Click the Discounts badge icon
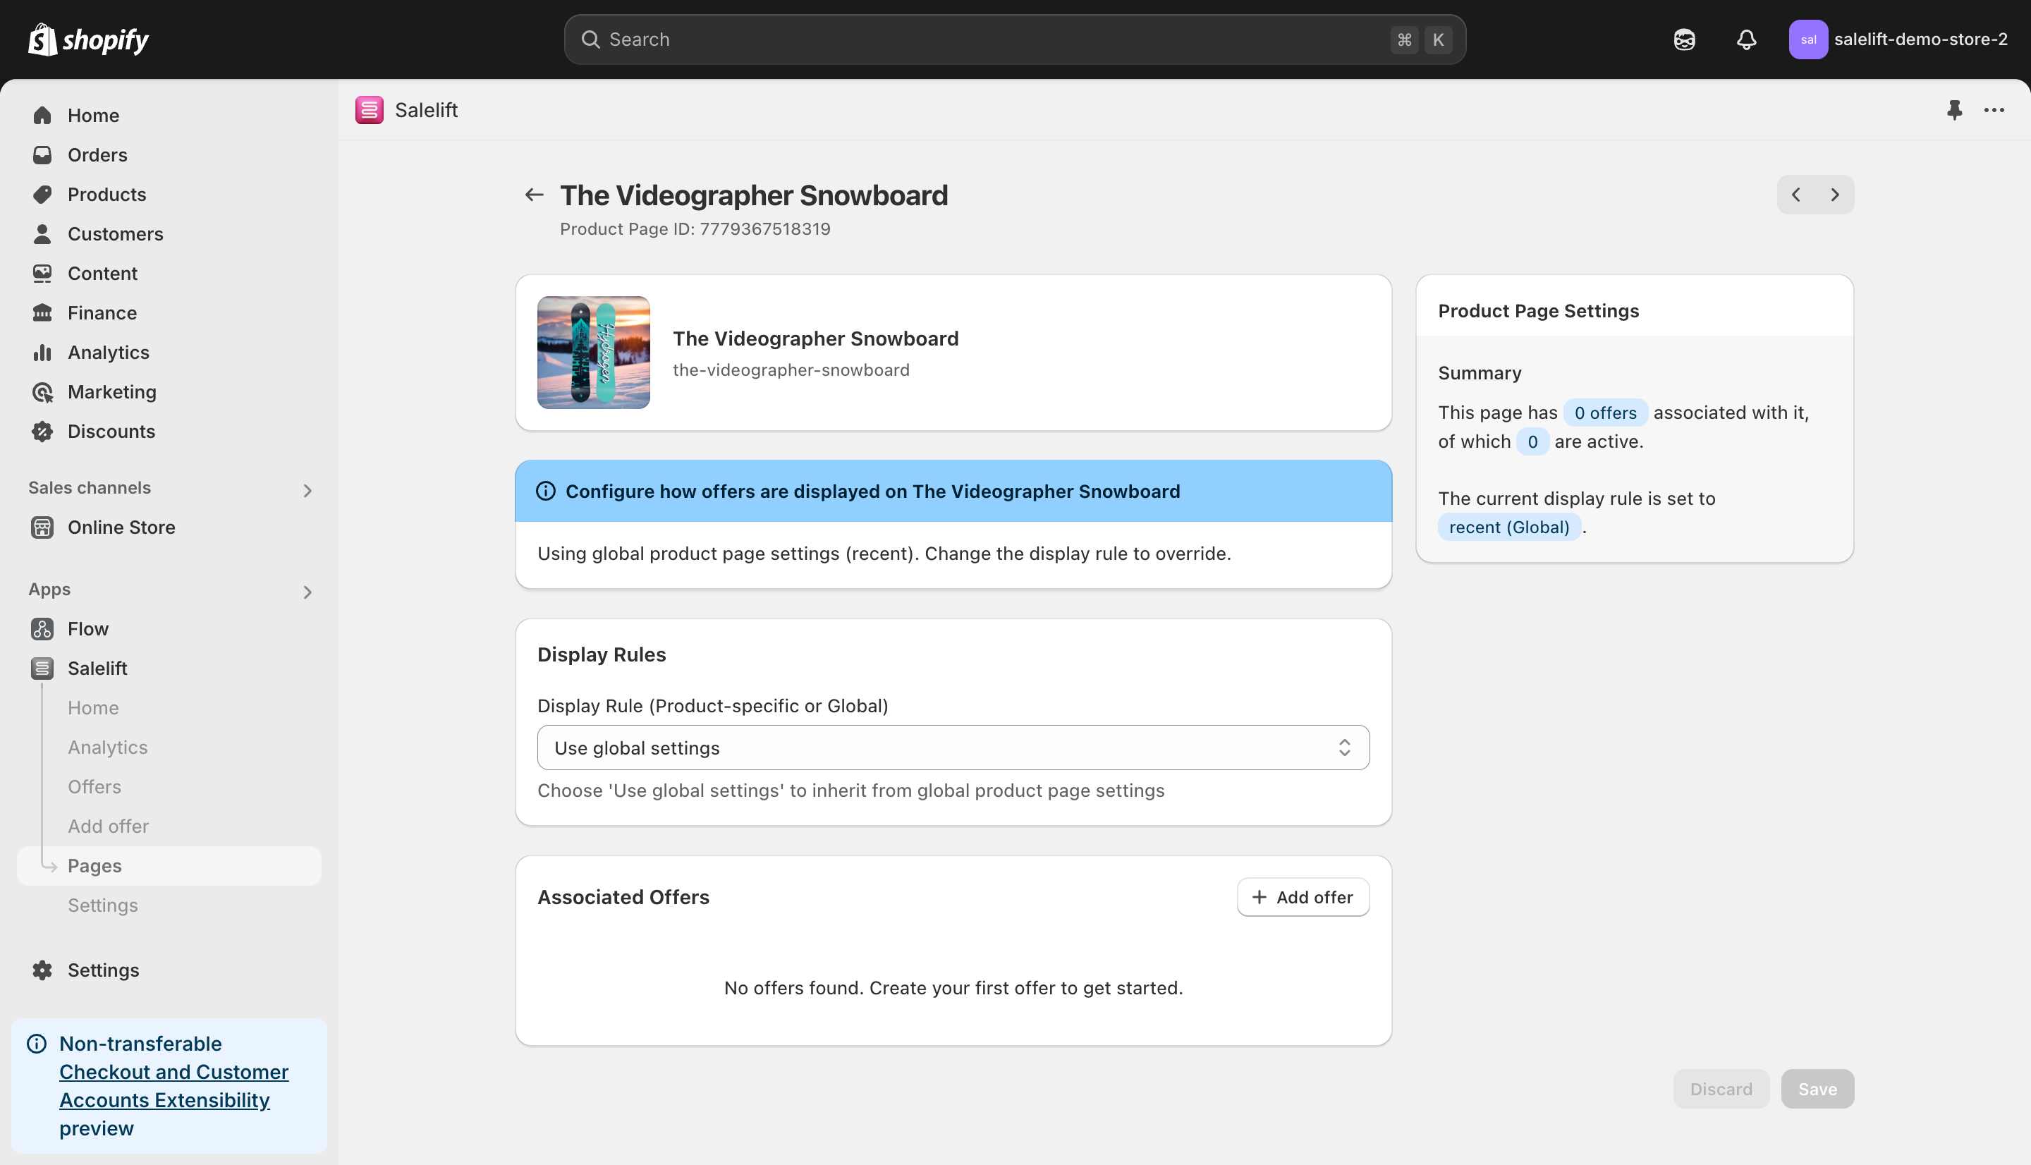 click(42, 432)
